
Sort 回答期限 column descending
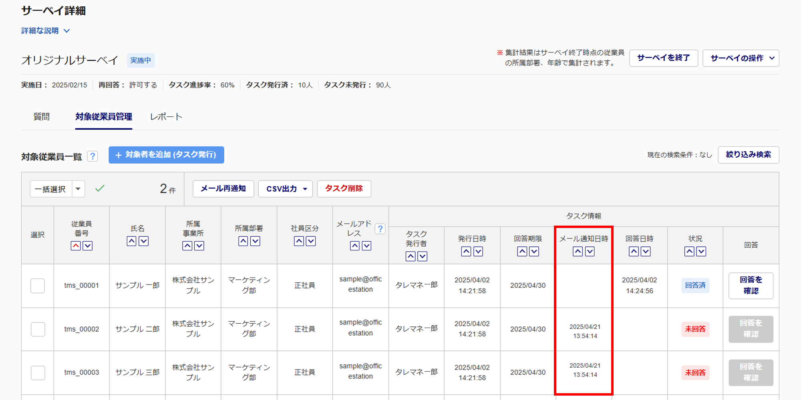(x=534, y=251)
